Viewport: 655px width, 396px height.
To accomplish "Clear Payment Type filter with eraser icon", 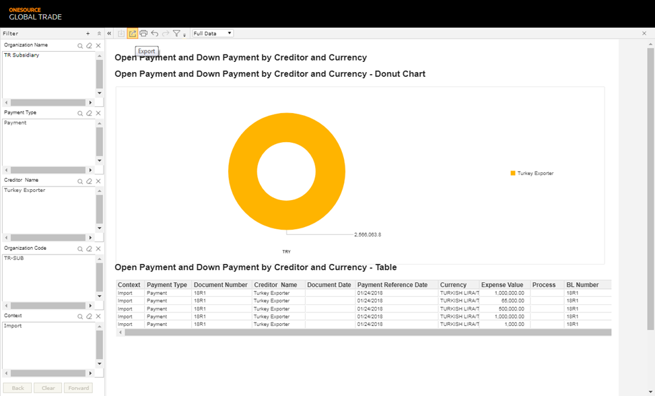I will (x=89, y=113).
